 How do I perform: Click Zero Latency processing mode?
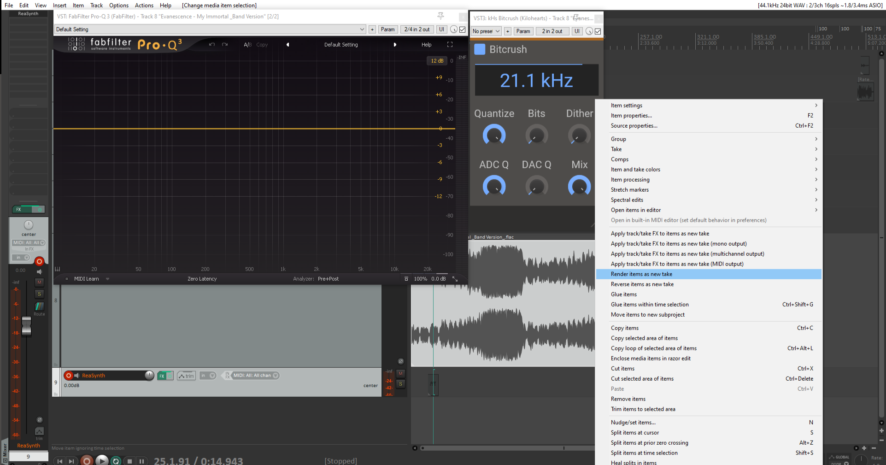[x=202, y=279]
